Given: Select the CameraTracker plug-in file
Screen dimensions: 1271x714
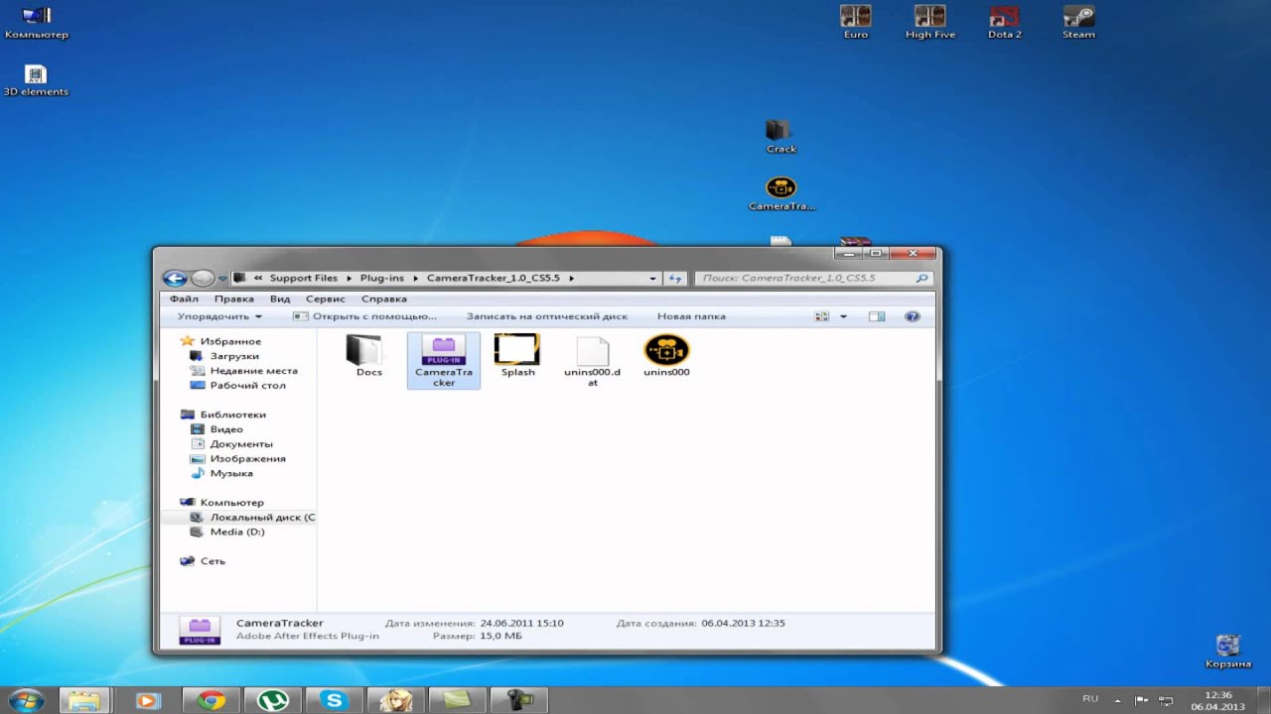Looking at the screenshot, I should click(x=443, y=360).
